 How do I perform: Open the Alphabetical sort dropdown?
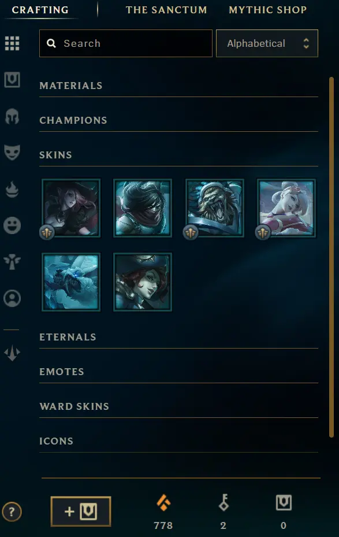click(x=267, y=43)
